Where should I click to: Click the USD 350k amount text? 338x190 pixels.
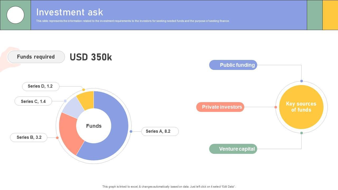[x=91, y=57]
